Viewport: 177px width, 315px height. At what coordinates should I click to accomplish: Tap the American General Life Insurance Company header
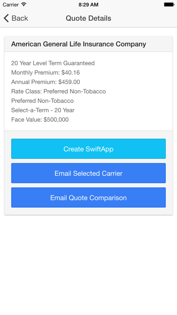79,44
